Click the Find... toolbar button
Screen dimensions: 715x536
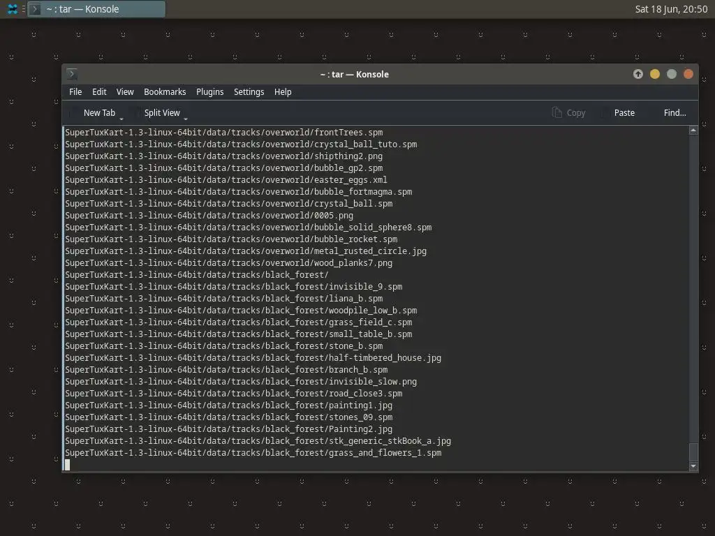pyautogui.click(x=675, y=113)
